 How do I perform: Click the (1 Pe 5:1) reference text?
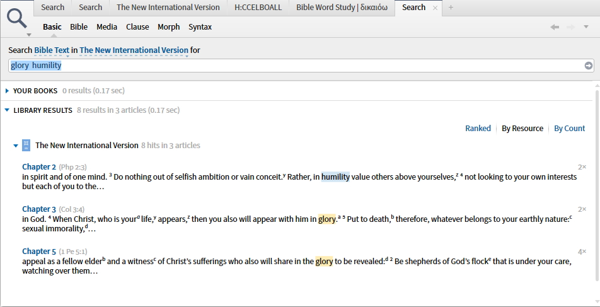(72, 252)
